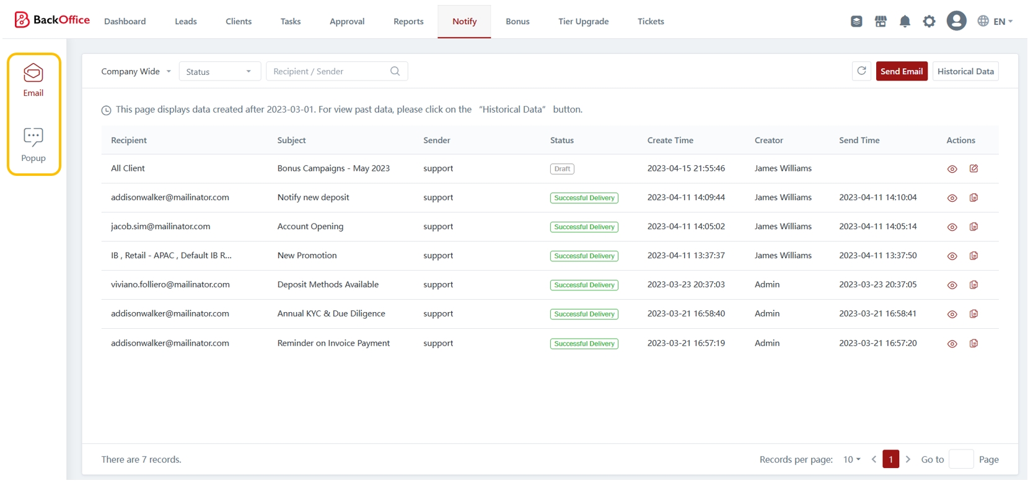Open the Email section in sidebar
Viewport: 1028px width, 483px height.
click(33, 80)
